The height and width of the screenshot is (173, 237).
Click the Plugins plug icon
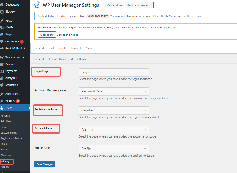[2, 101]
